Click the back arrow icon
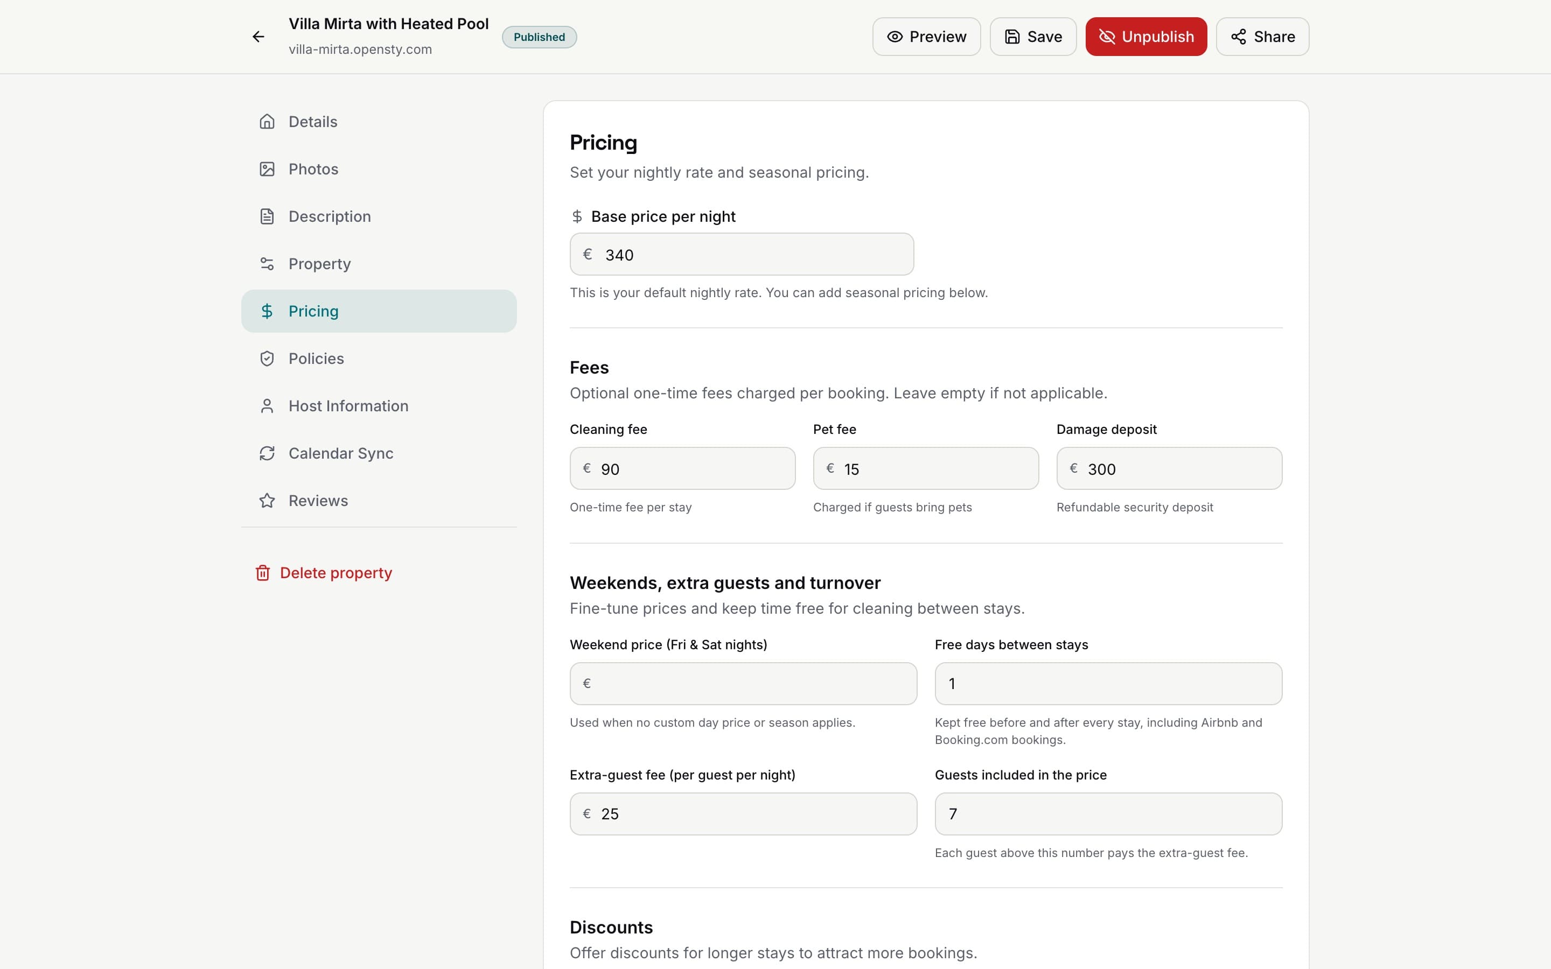 [x=258, y=37]
